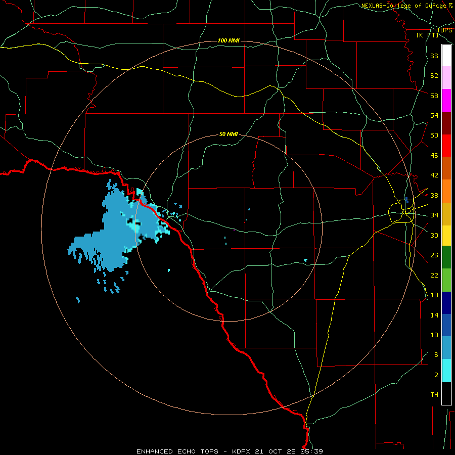Click the black TH legend swatch
The image size is (455, 455).
click(x=446, y=393)
